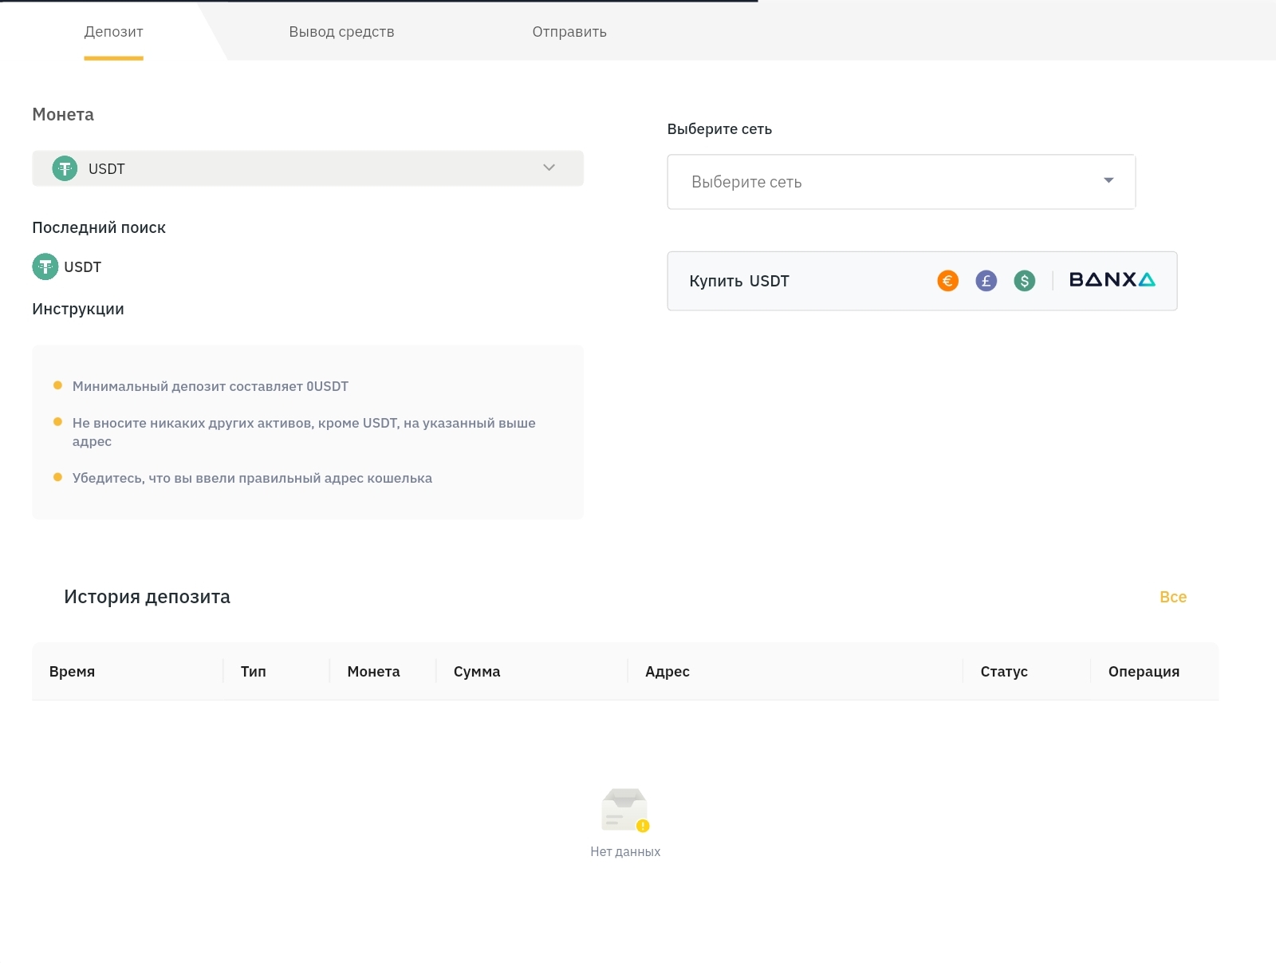Click the BANXA logo
This screenshot has height=963, width=1276.
click(x=1112, y=279)
